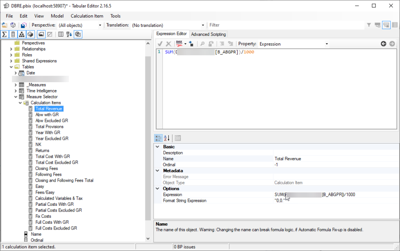
Task: Click the uncomment lines icon
Action: coord(230,44)
